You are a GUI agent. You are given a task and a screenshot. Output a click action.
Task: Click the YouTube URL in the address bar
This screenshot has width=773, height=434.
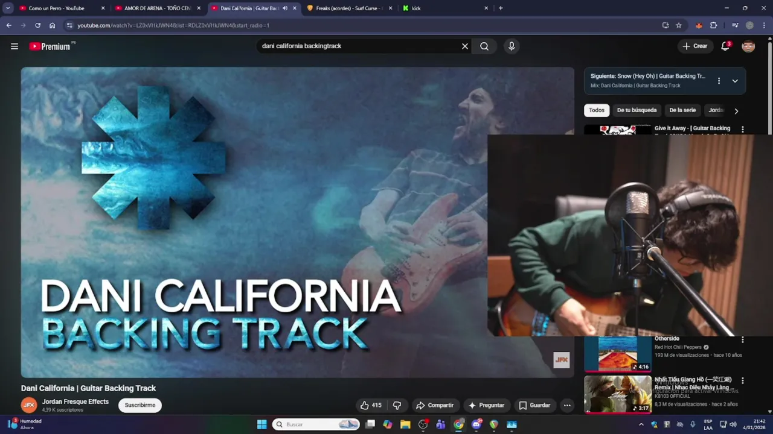[173, 25]
